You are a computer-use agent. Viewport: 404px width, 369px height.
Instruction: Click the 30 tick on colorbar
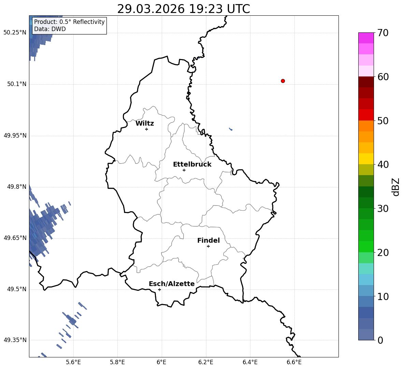383,208
